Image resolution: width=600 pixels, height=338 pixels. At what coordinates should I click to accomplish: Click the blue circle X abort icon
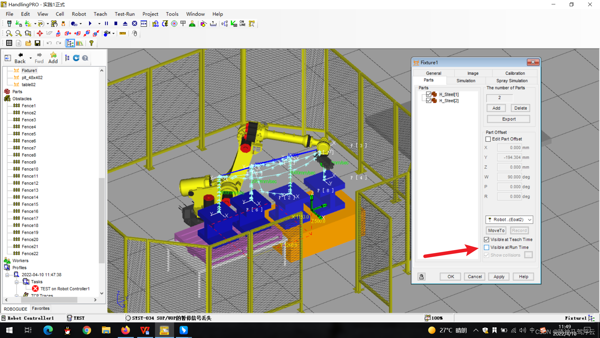click(x=134, y=23)
